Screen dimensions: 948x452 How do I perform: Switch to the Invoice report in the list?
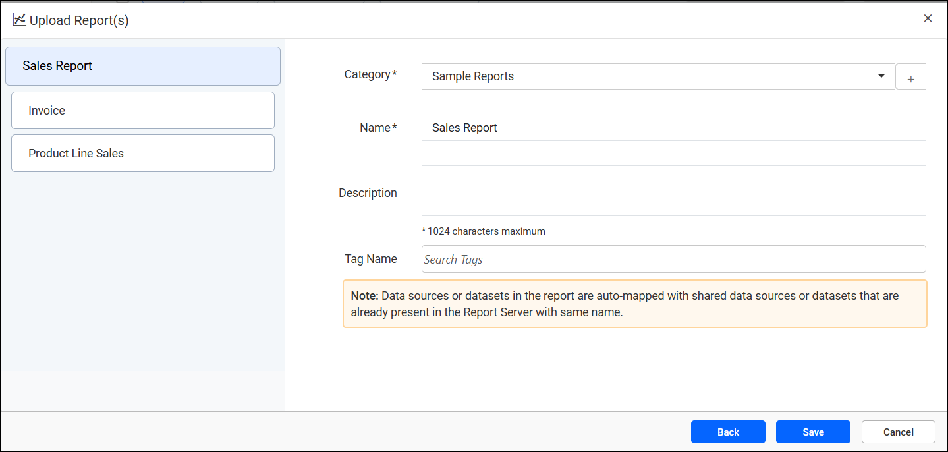tap(142, 110)
